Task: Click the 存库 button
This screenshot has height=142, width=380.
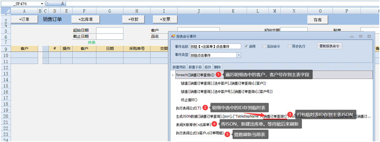Action: [317, 20]
